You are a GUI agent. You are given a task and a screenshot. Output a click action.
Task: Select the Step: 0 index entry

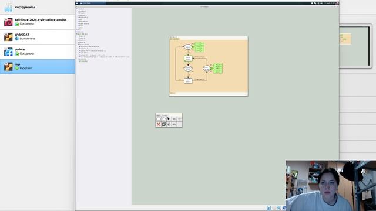click(x=82, y=36)
